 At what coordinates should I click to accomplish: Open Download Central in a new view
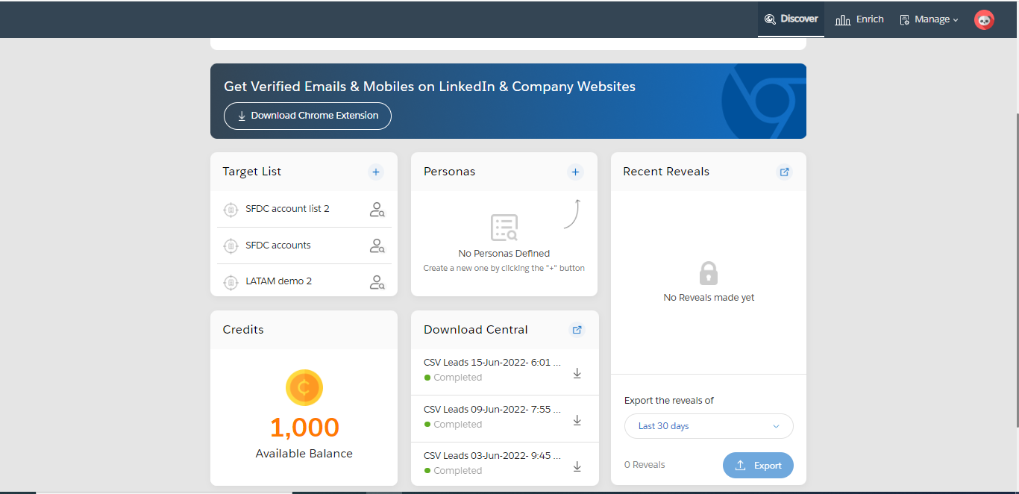[x=577, y=329]
